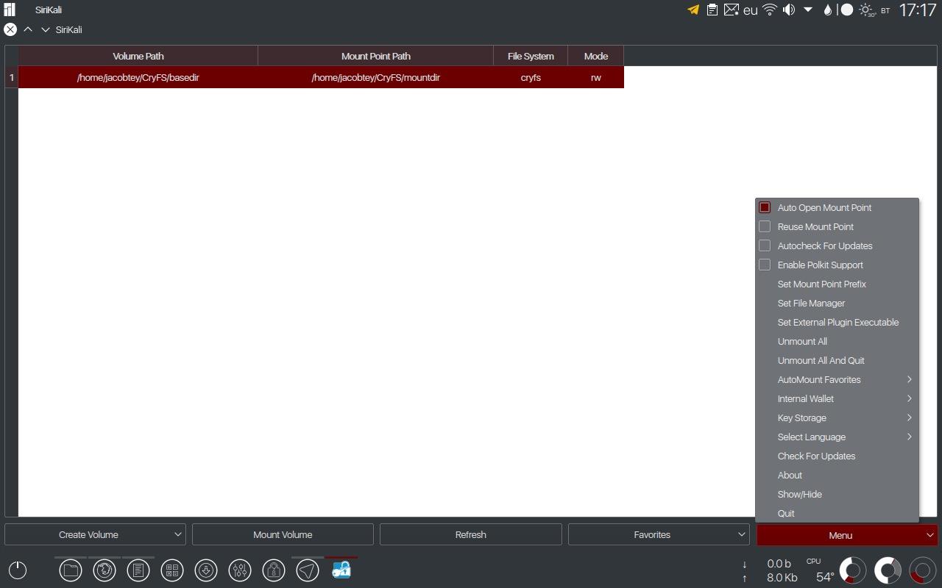Screen dimensions: 942x588
Task: Disable Auto Open Mount Point checkbox
Action: point(765,208)
